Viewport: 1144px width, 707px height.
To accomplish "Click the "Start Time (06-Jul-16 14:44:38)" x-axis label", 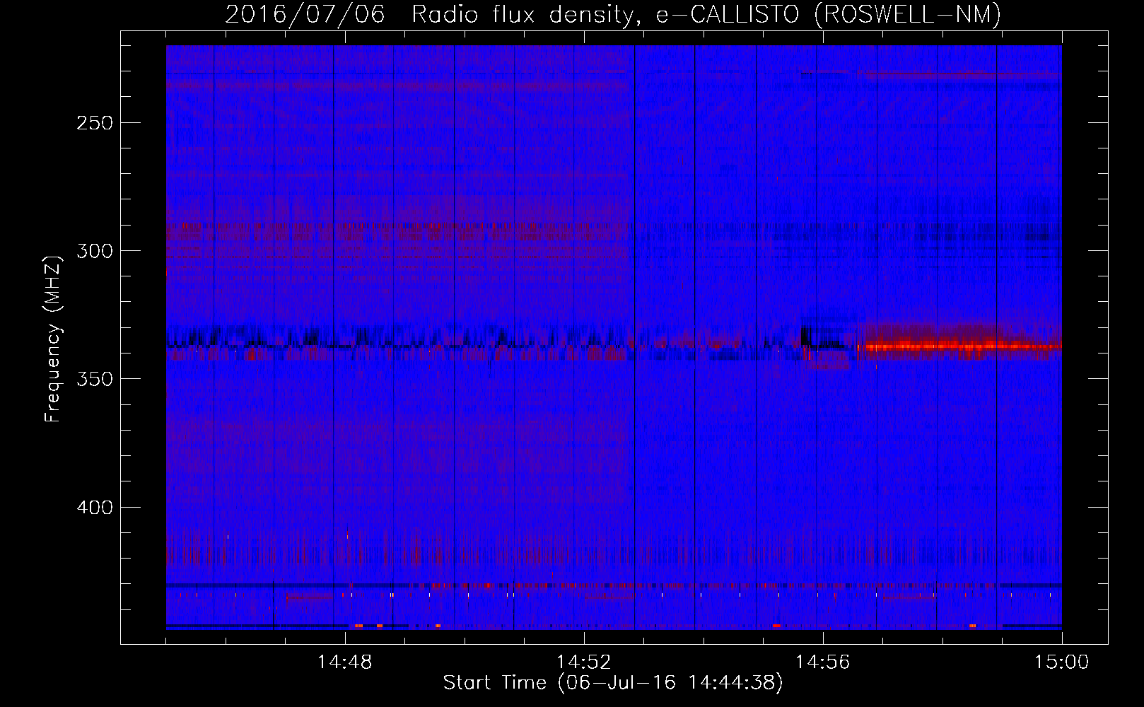I will 613,683.
